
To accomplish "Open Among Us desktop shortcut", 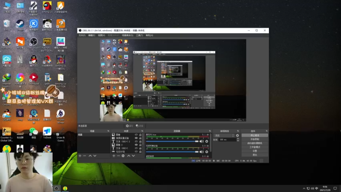I will tap(47, 7).
